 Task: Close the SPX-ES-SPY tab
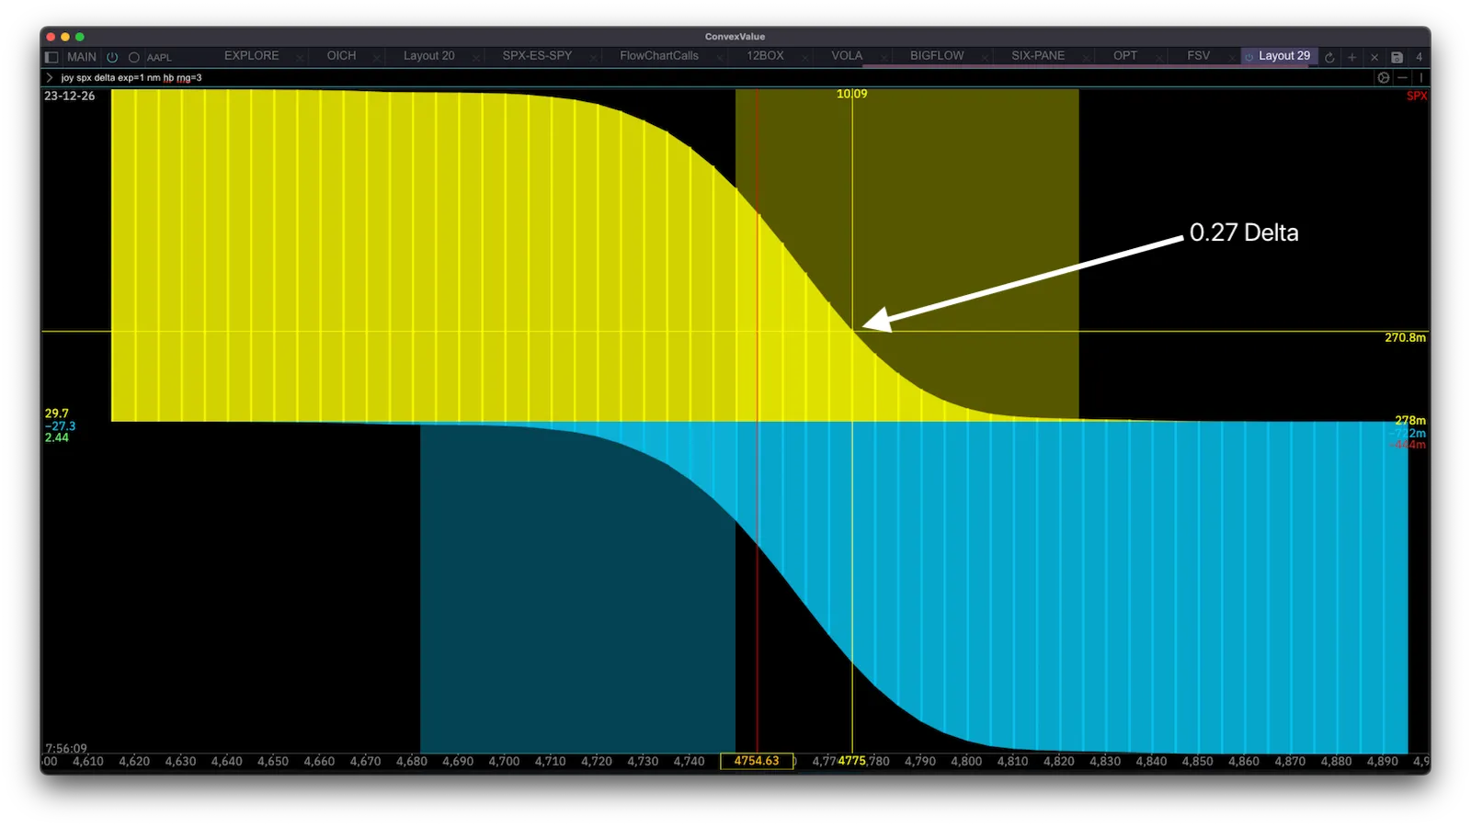(x=593, y=58)
